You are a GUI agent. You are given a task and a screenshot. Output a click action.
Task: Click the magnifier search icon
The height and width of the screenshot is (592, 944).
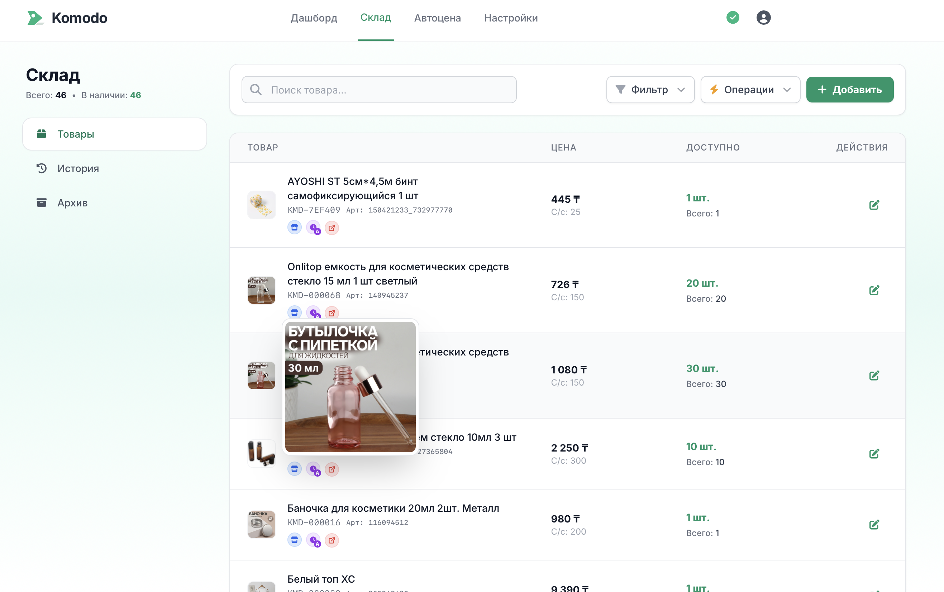[x=256, y=90]
